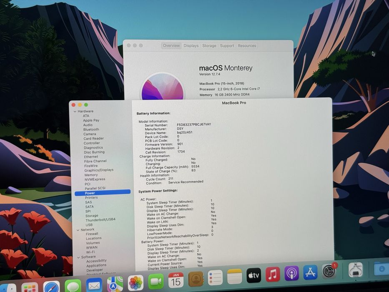Select Apple Pay in the sidebar
The image size is (389, 292).
coord(91,120)
